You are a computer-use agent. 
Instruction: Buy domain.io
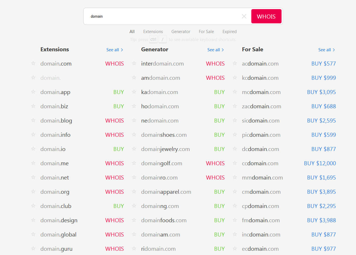pos(118,149)
